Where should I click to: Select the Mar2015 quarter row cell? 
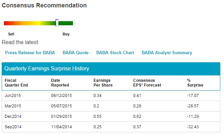click(x=13, y=106)
